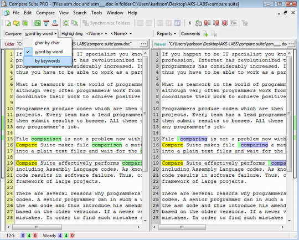299x240 pixels.
Task: Click the left panel scroll down arrow
Action: tap(145, 221)
